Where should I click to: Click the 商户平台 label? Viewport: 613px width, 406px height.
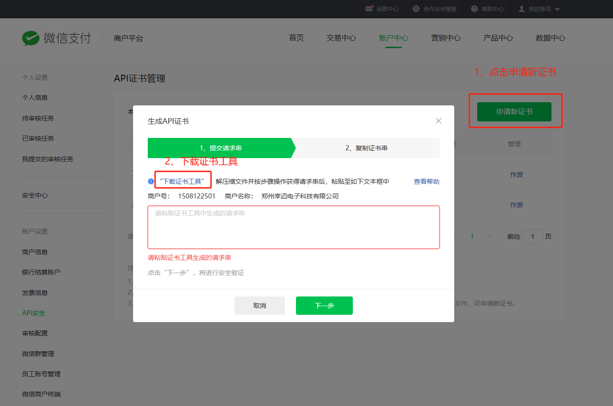[128, 38]
